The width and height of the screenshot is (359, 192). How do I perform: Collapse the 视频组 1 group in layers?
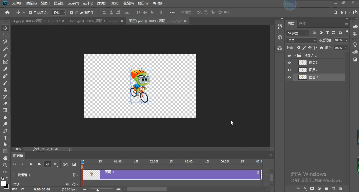pos(295,56)
